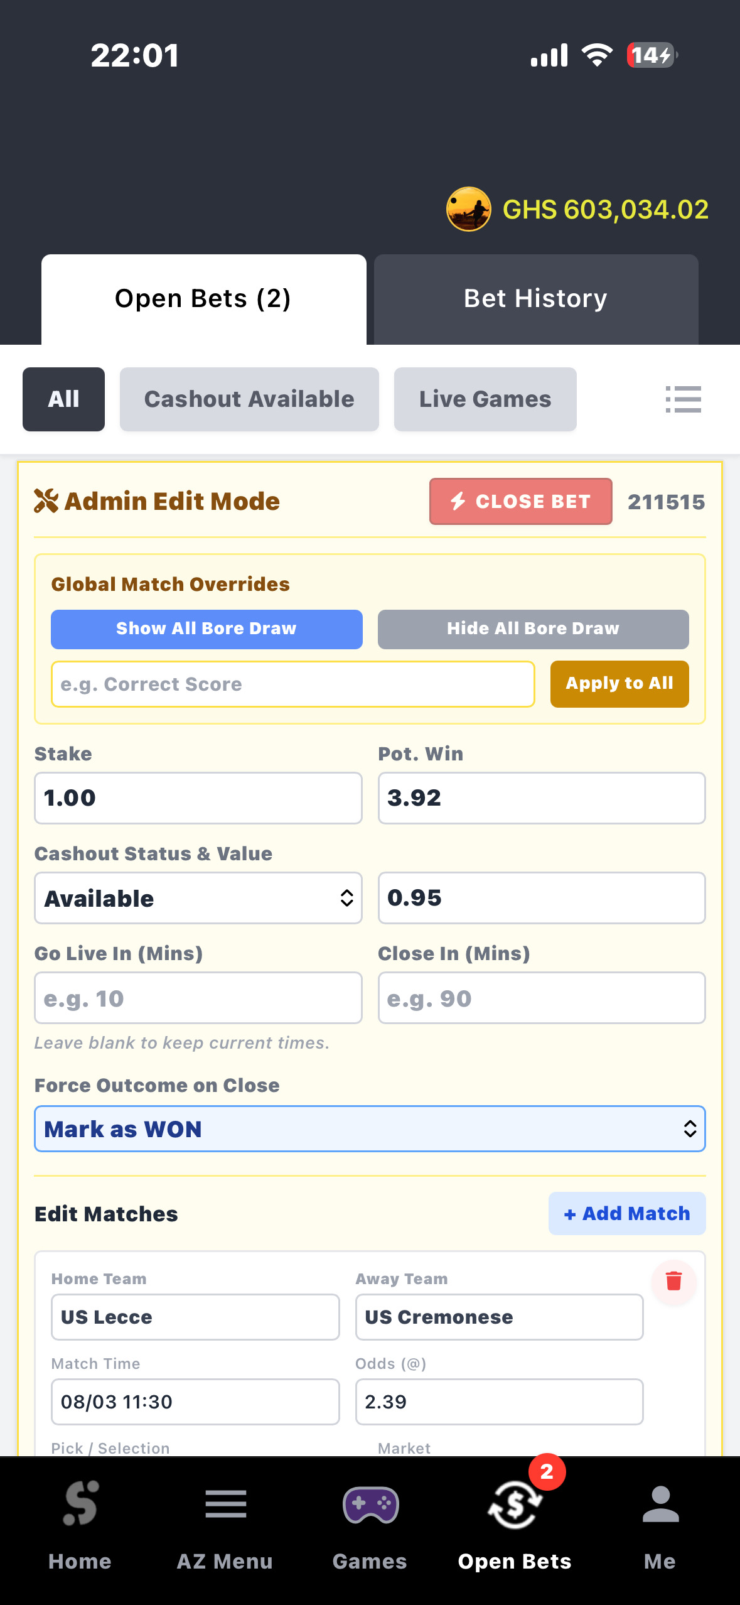
Task: Edit the Match Time field 08/03 11:30
Action: [x=195, y=1402]
